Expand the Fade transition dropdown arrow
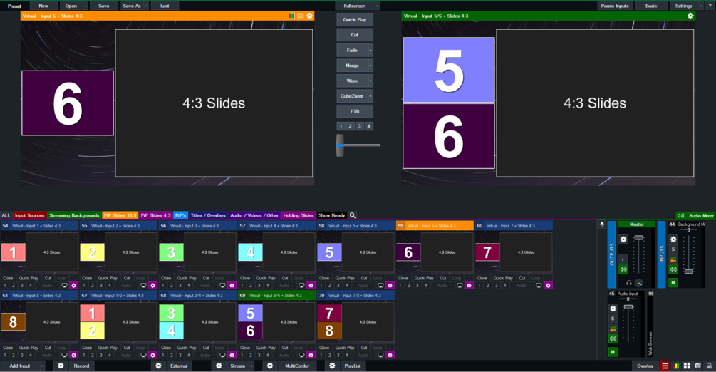Screen dimensions: 716x372 [x=370, y=51]
